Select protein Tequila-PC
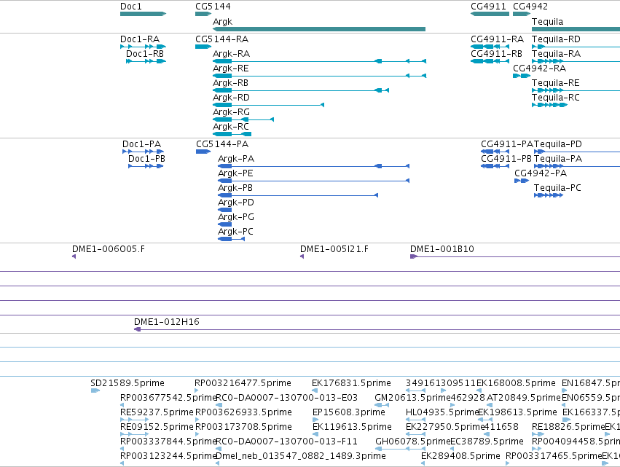The height and width of the screenshot is (467, 620). pos(557,188)
